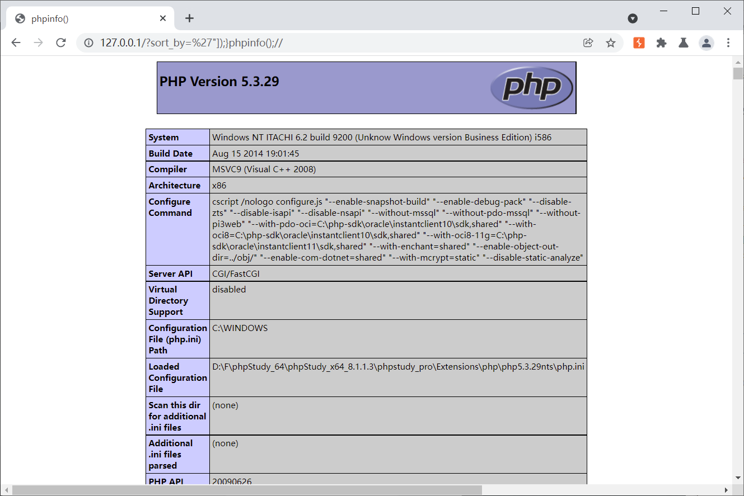Viewport: 744px width, 496px height.
Task: Close the phpinfo() tab
Action: pyautogui.click(x=163, y=18)
